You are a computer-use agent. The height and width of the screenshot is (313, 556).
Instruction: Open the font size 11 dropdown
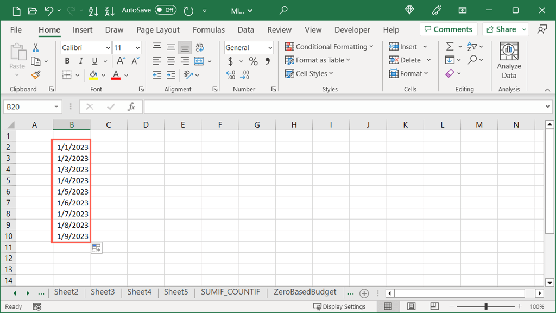[x=137, y=48]
